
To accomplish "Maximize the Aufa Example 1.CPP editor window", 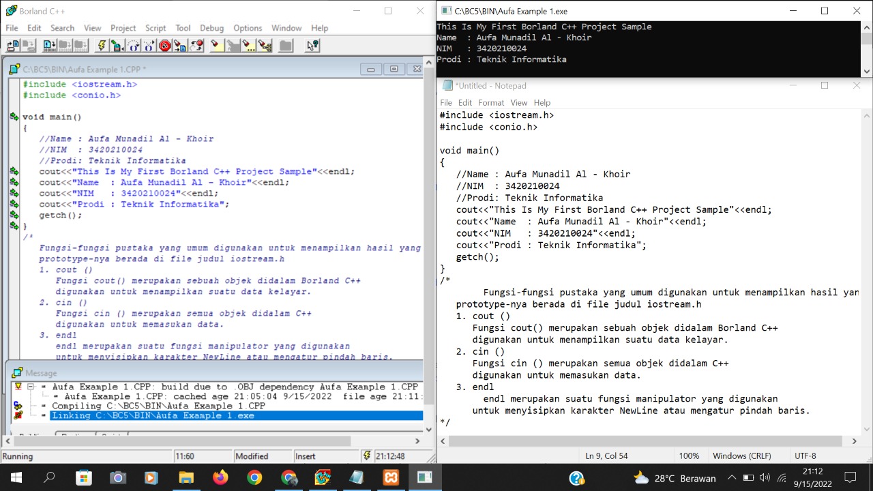I will click(394, 69).
